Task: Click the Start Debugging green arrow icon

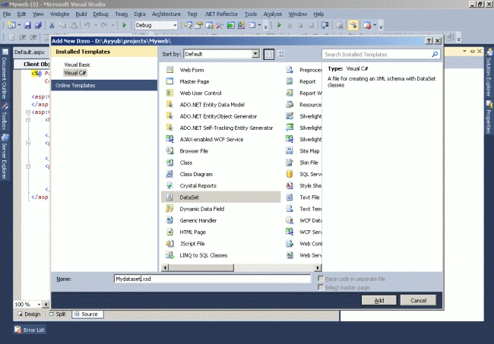Action: (x=124, y=25)
